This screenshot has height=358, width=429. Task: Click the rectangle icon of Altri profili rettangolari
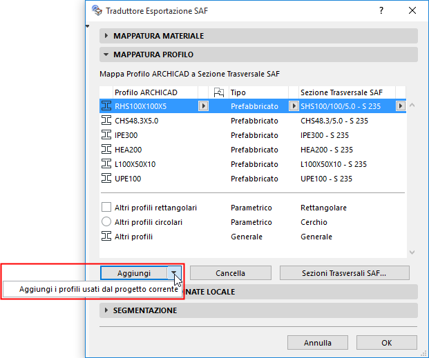click(106, 208)
